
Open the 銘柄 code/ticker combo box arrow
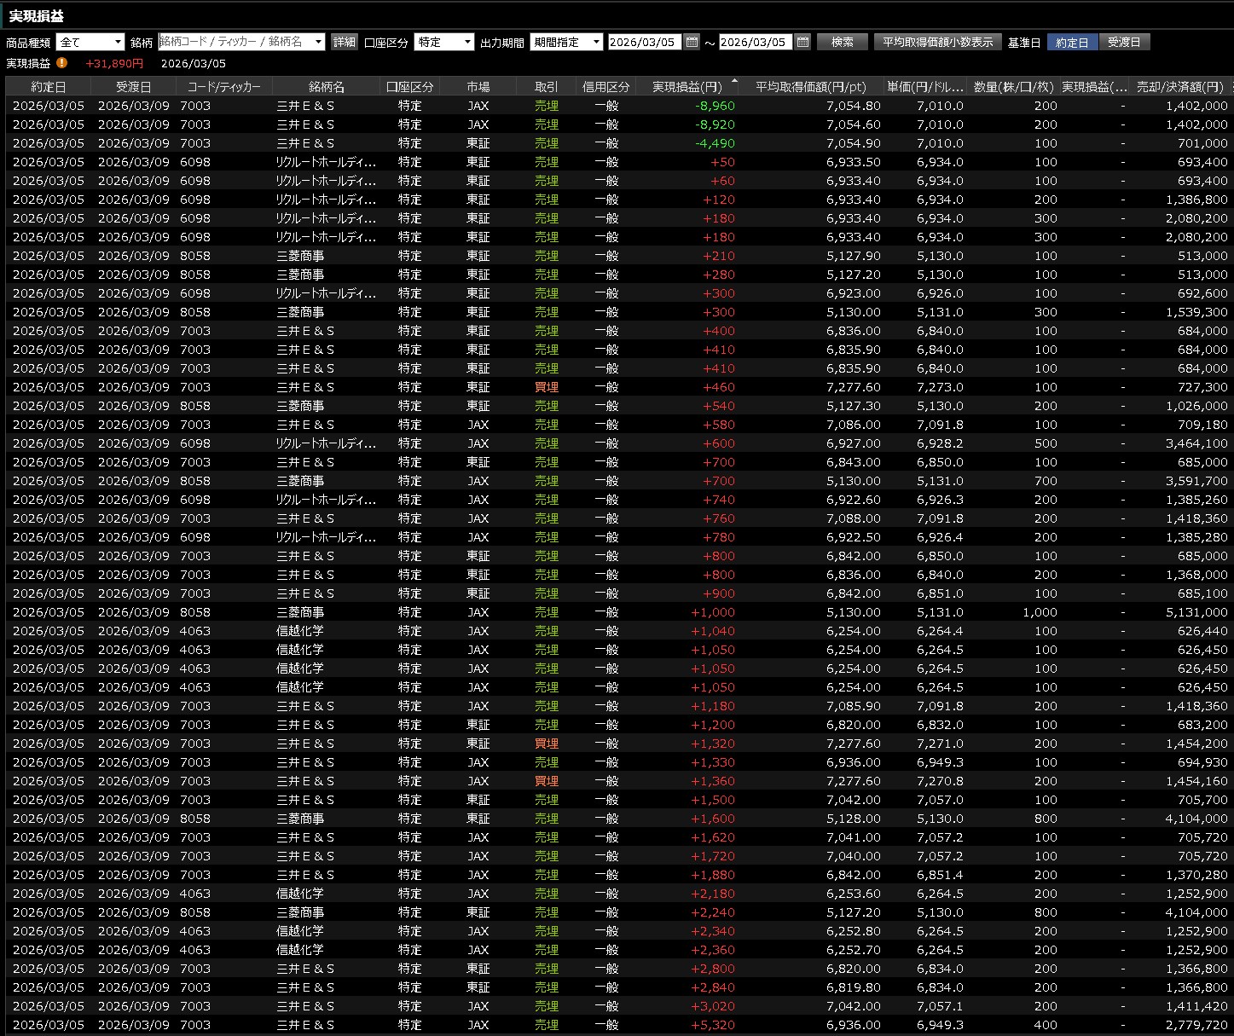[x=318, y=42]
